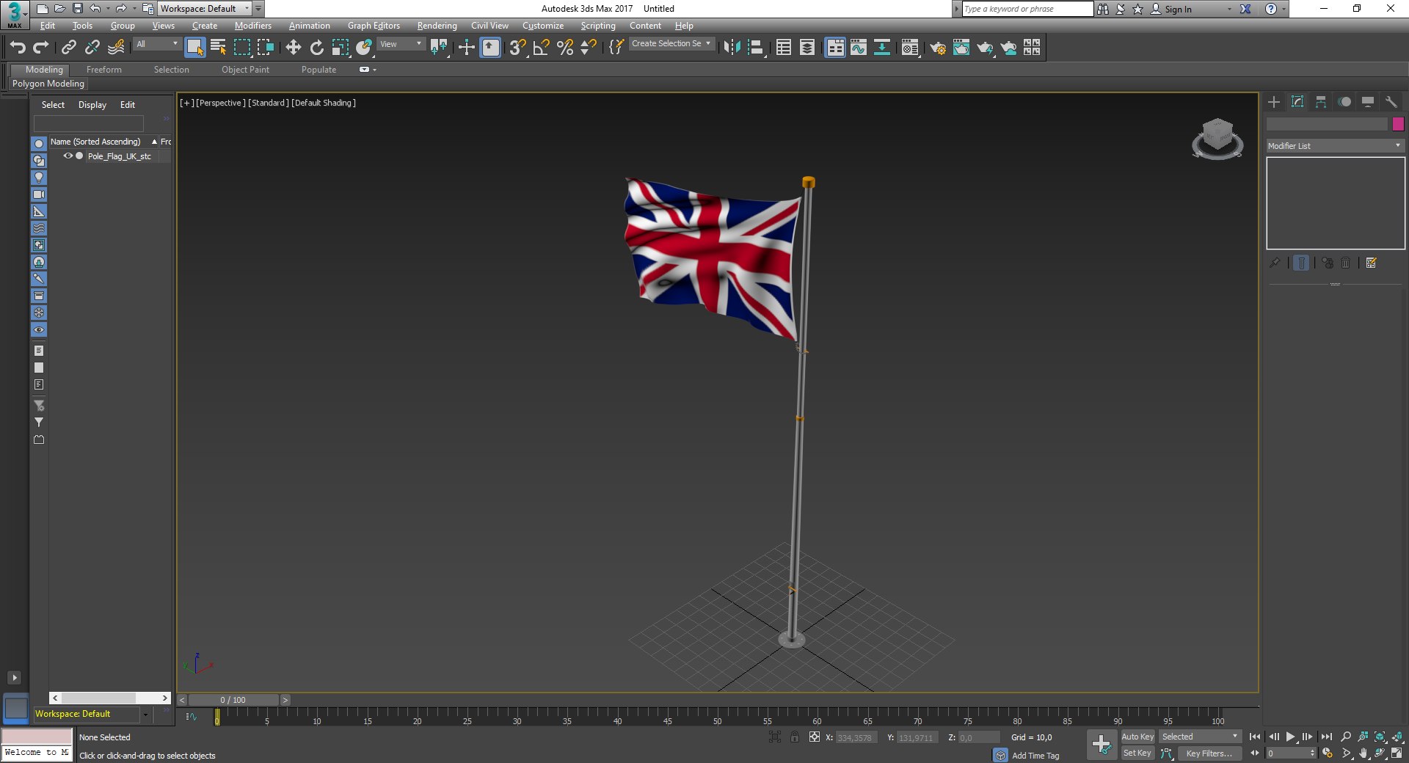The height and width of the screenshot is (763, 1409).
Task: Click the Mirror tool icon
Action: point(732,48)
